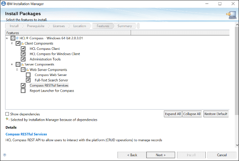Image resolution: width=239 pixels, height=161 pixels.
Task: Click the Compass RESTful Services details heading
Action: (26, 134)
